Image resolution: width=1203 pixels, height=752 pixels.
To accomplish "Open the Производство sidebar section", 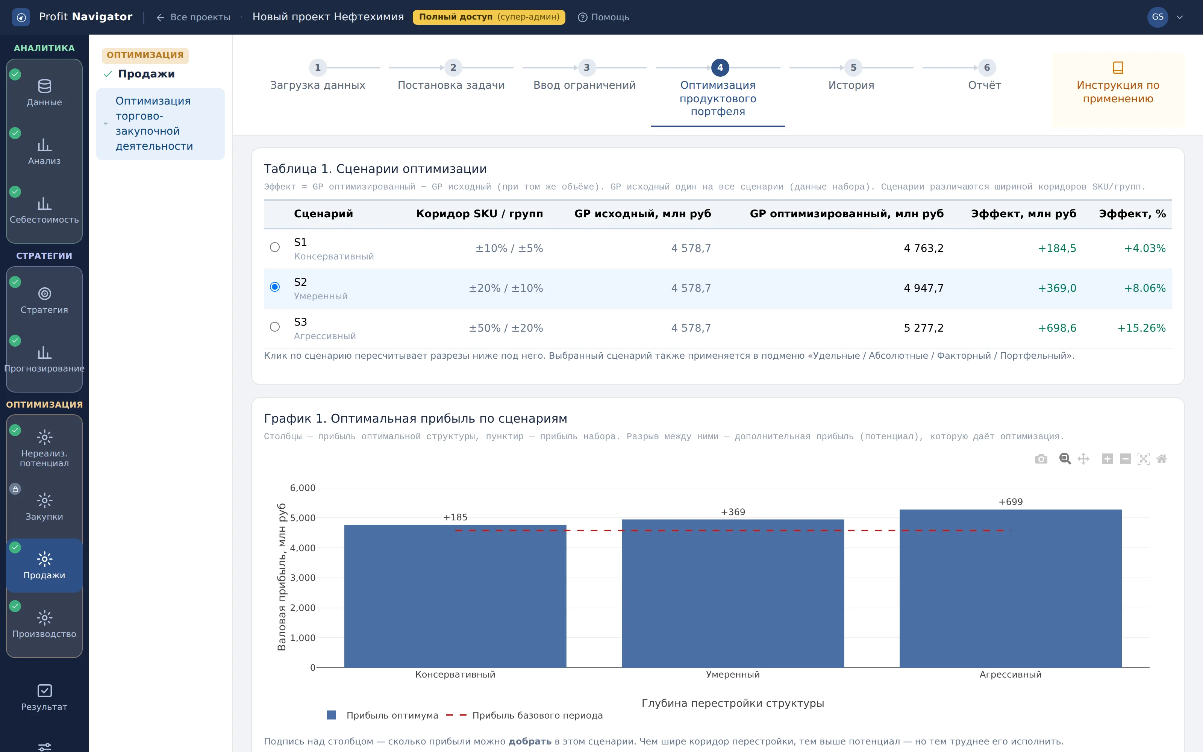I will click(x=44, y=625).
